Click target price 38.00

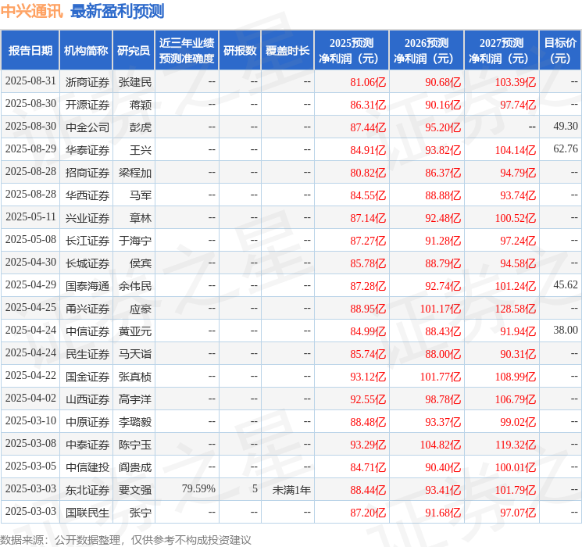click(566, 330)
